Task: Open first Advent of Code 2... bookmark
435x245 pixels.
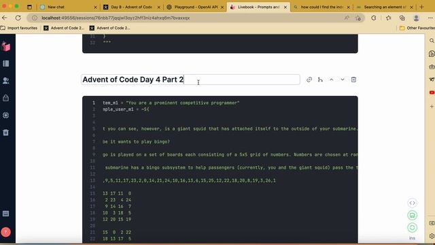Action: point(64,28)
